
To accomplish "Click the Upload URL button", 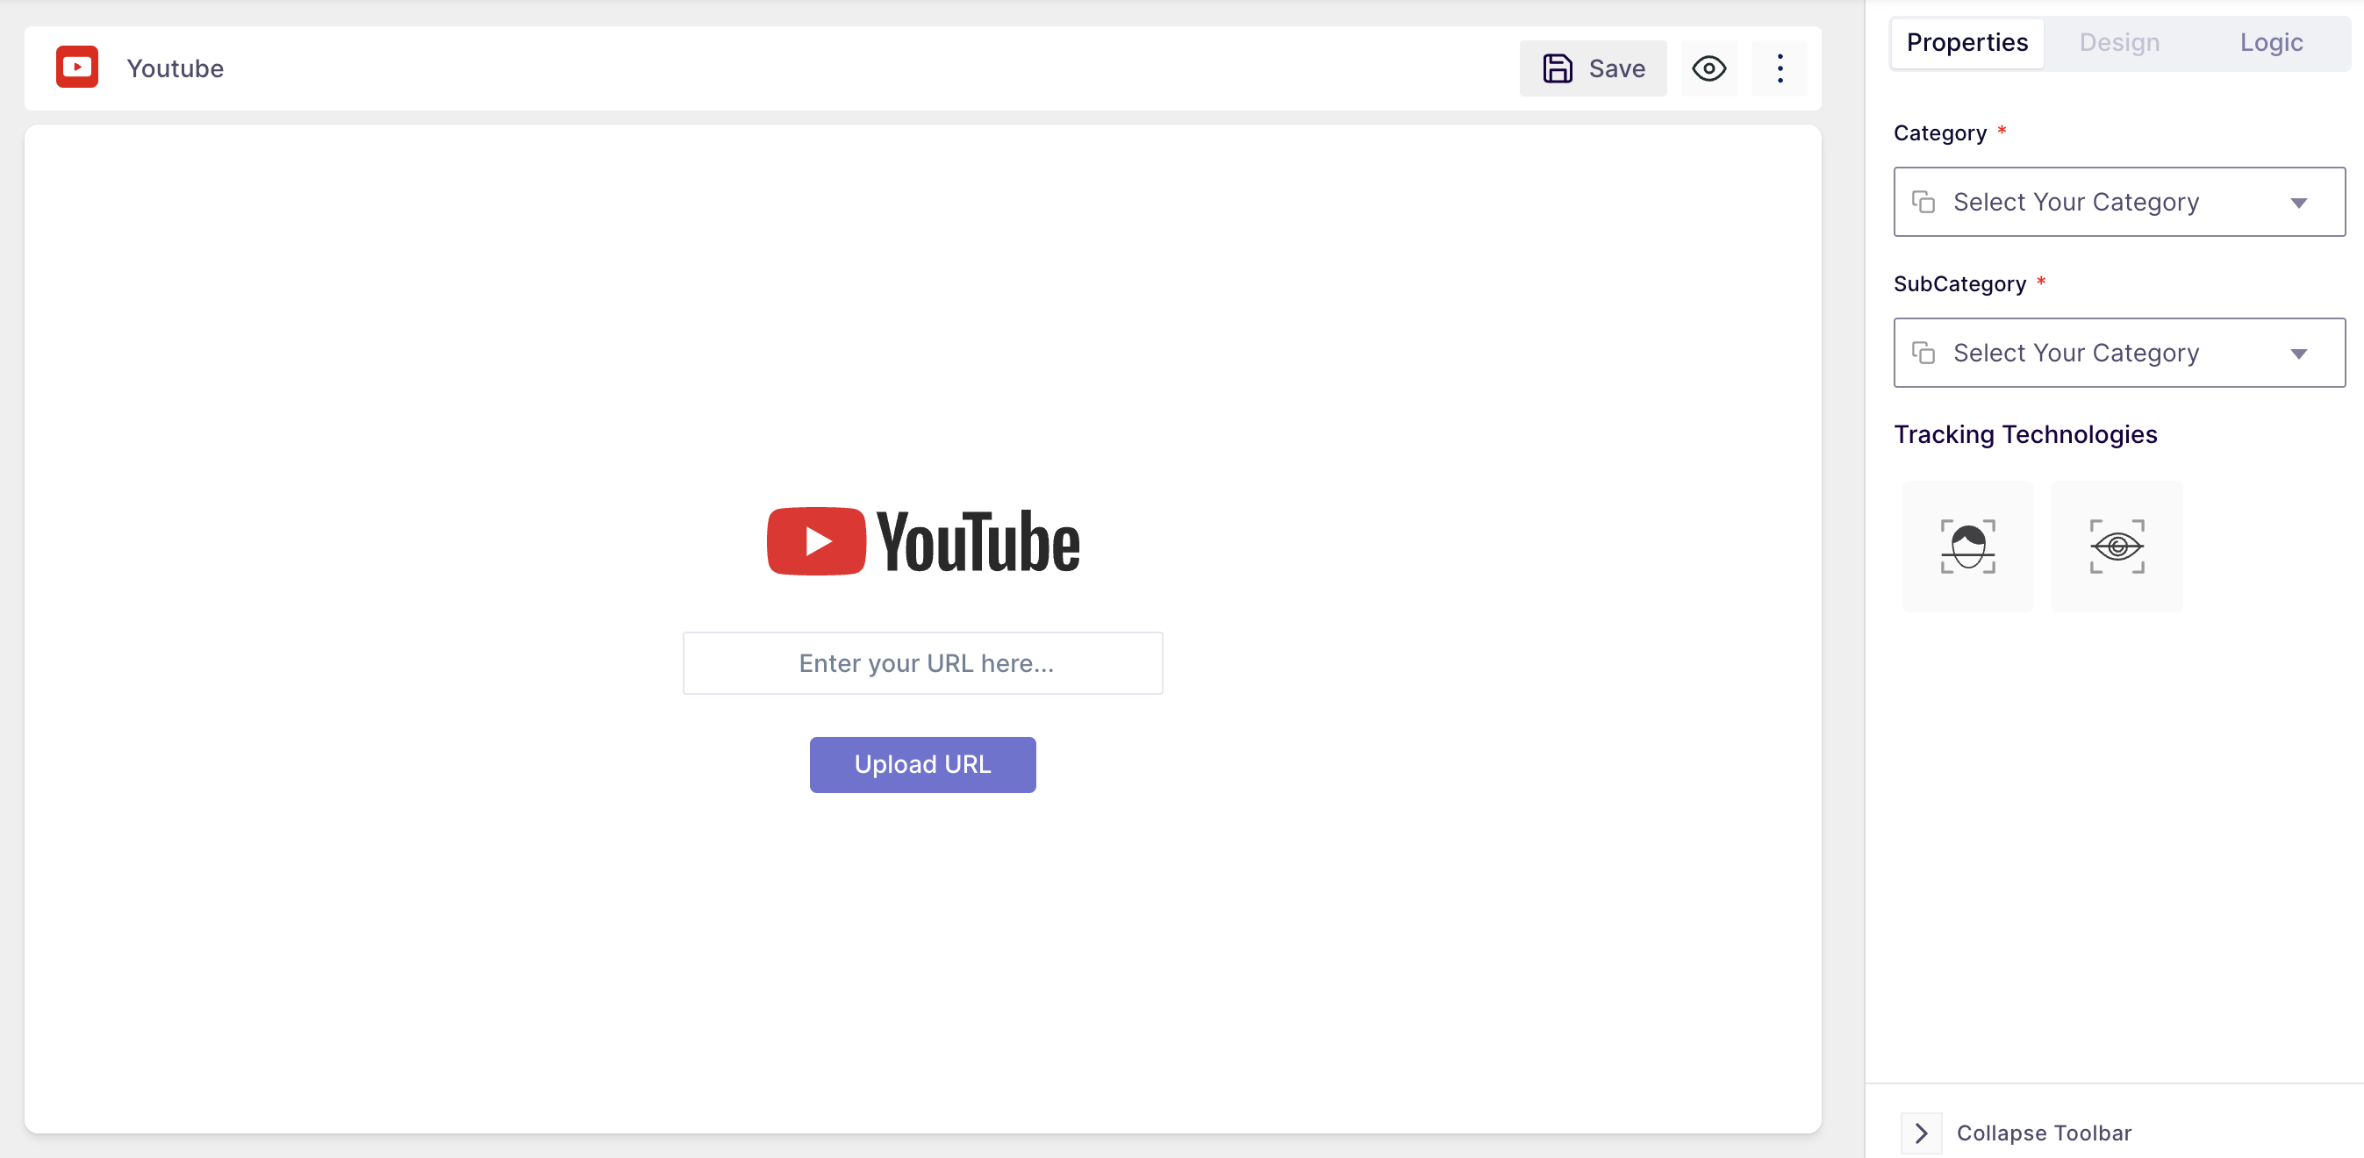I will click(x=922, y=765).
